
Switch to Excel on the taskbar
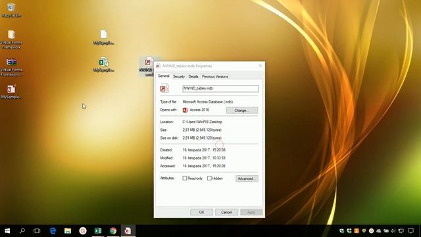tap(98, 230)
